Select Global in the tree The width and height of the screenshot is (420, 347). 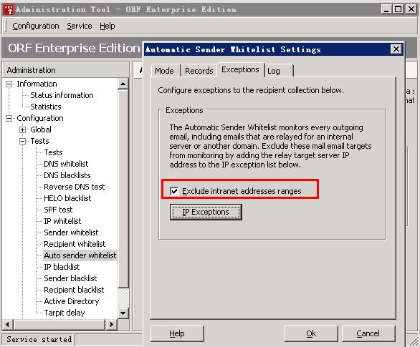coord(41,129)
